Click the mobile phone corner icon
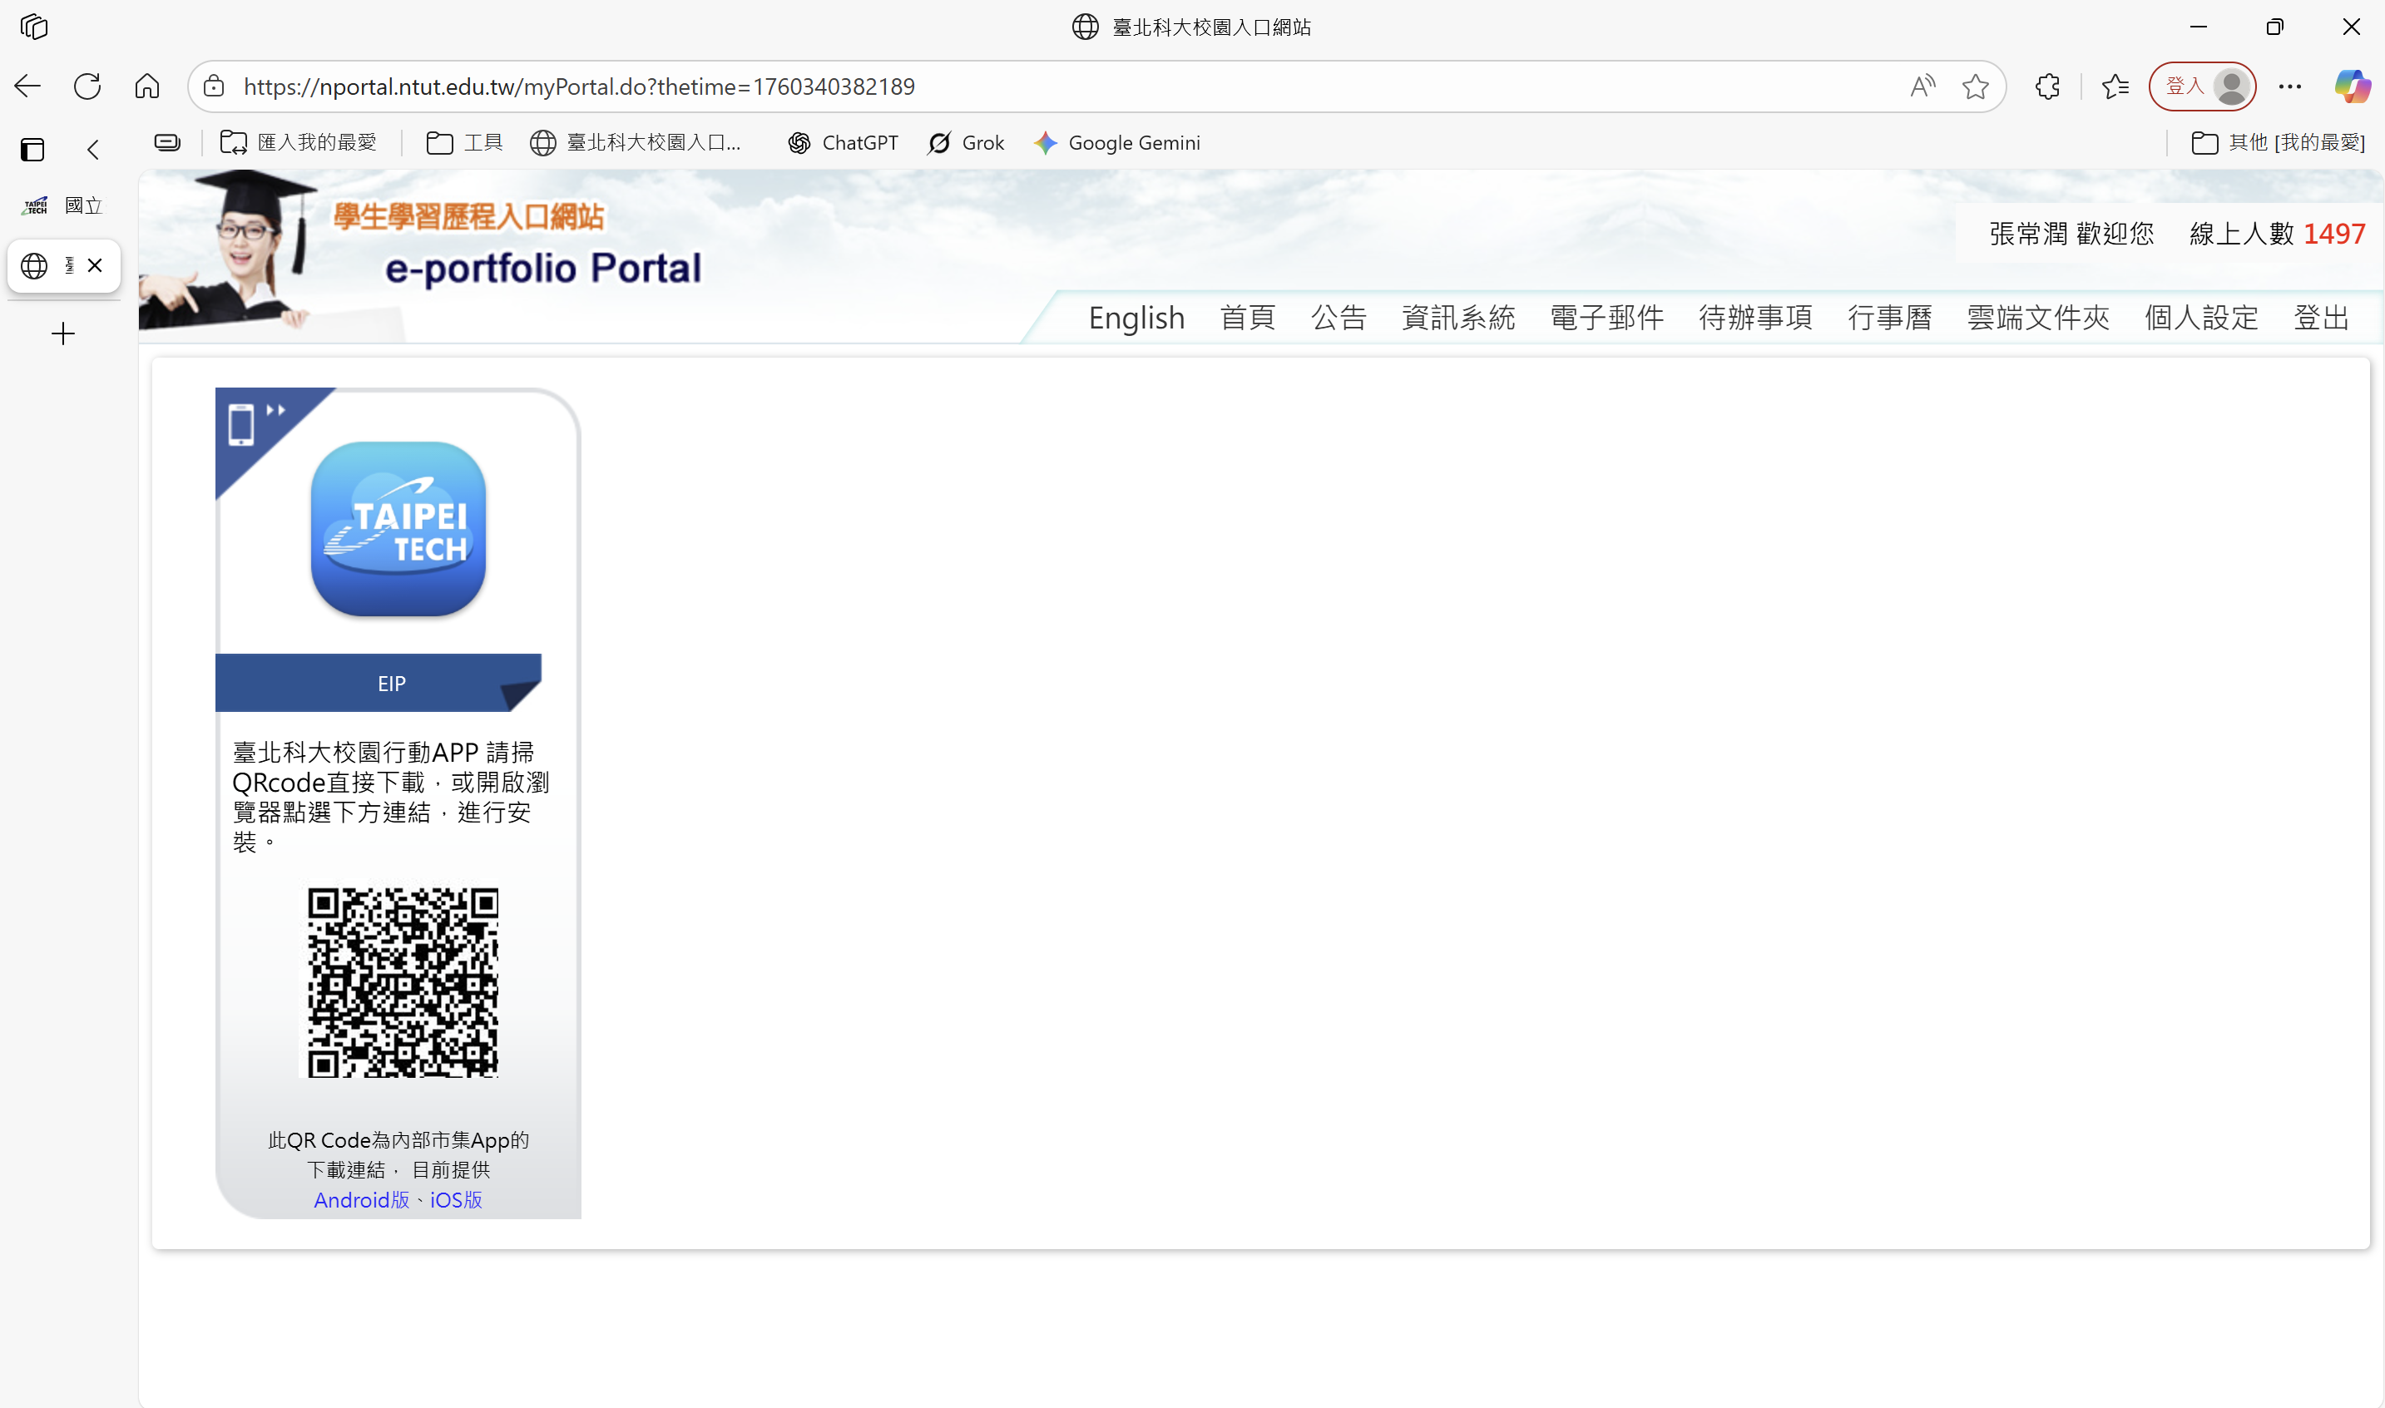The height and width of the screenshot is (1408, 2385). (x=241, y=424)
